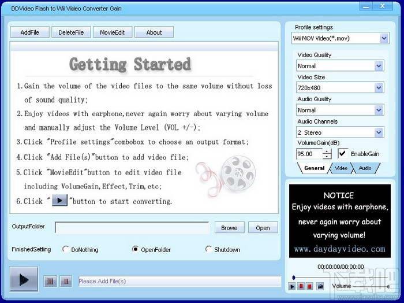Switch to the General tab

tap(314, 168)
